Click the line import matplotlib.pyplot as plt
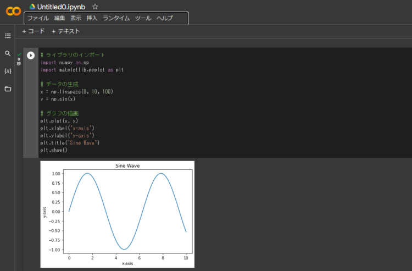Image resolution: width=412 pixels, height=271 pixels. coord(82,70)
